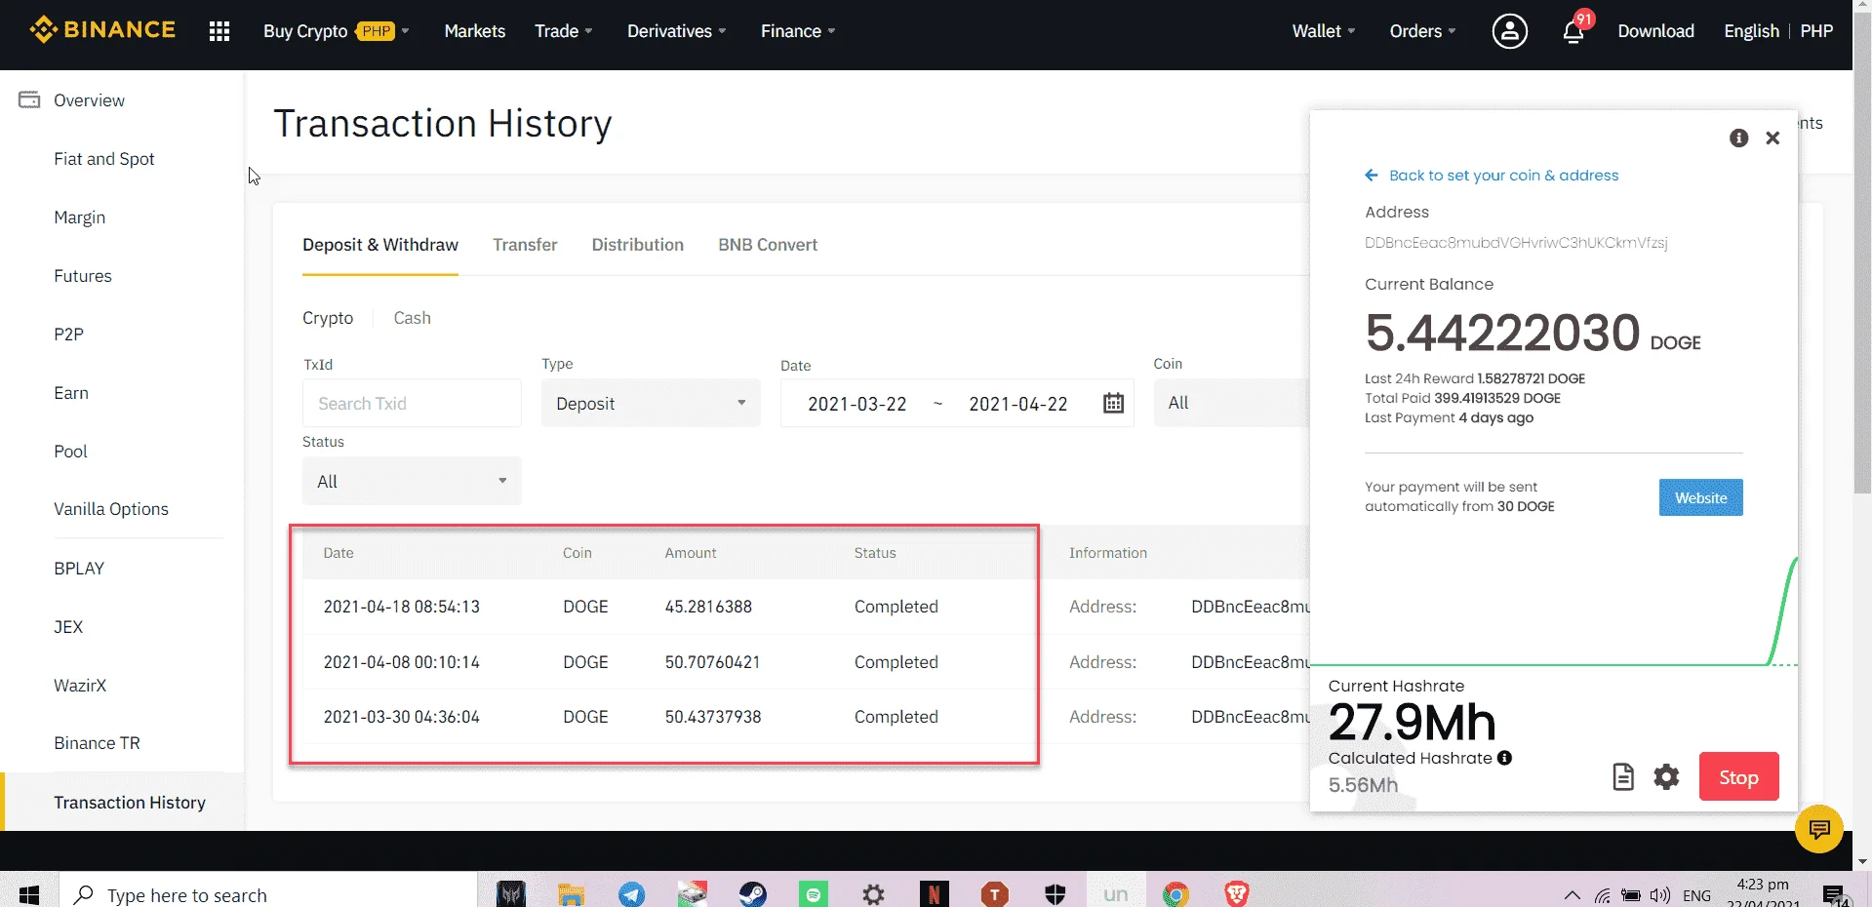1872x907 pixels.
Task: Click the start date 2021-03-22 field
Action: [857, 404]
